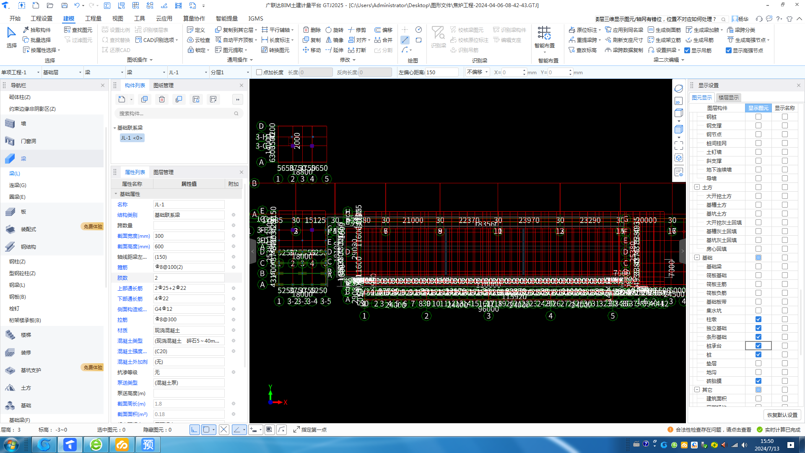Uncheck 显示图元 for 独立基础
The image size is (805, 453).
pos(758,328)
